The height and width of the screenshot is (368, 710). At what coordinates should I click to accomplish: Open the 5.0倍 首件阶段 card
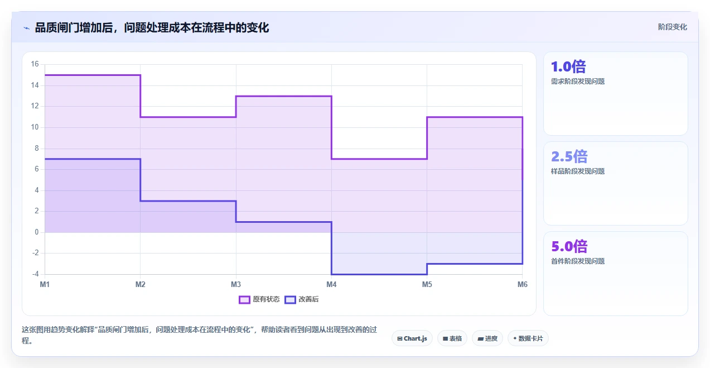tap(616, 274)
